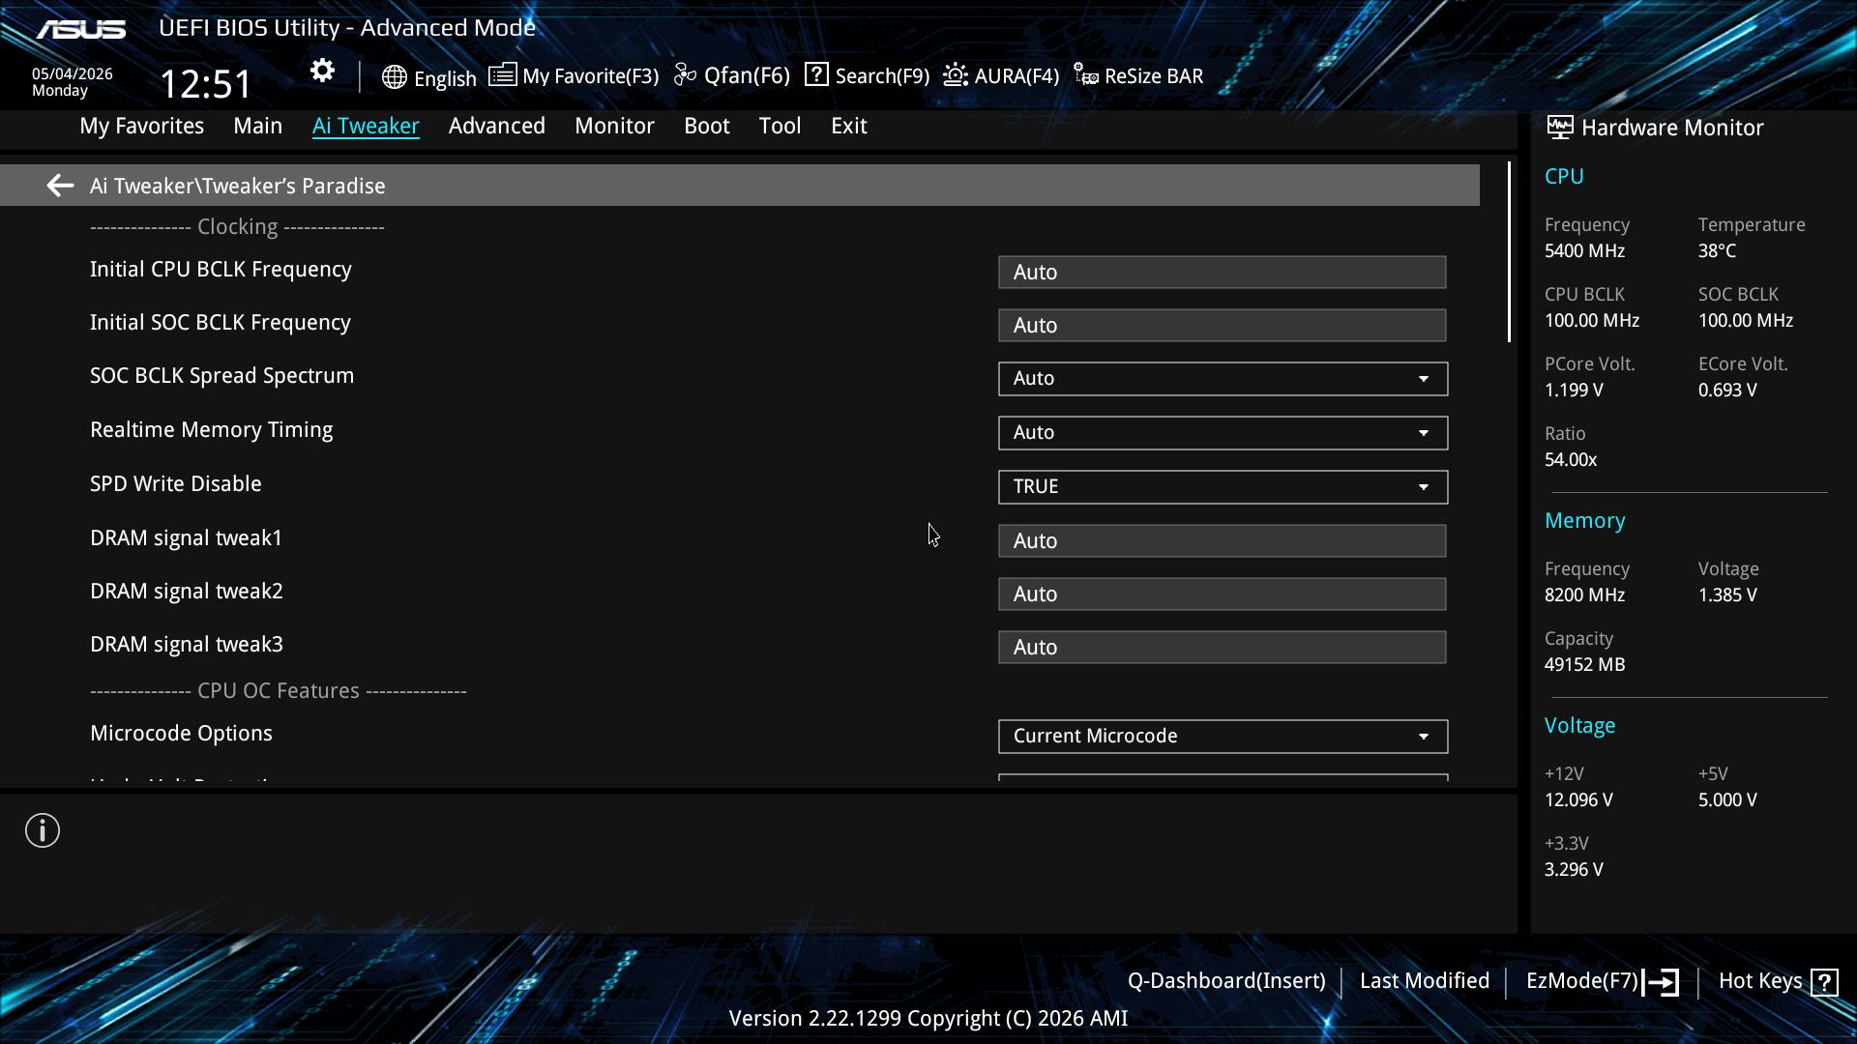
Task: Click the globe language icon
Action: click(394, 77)
